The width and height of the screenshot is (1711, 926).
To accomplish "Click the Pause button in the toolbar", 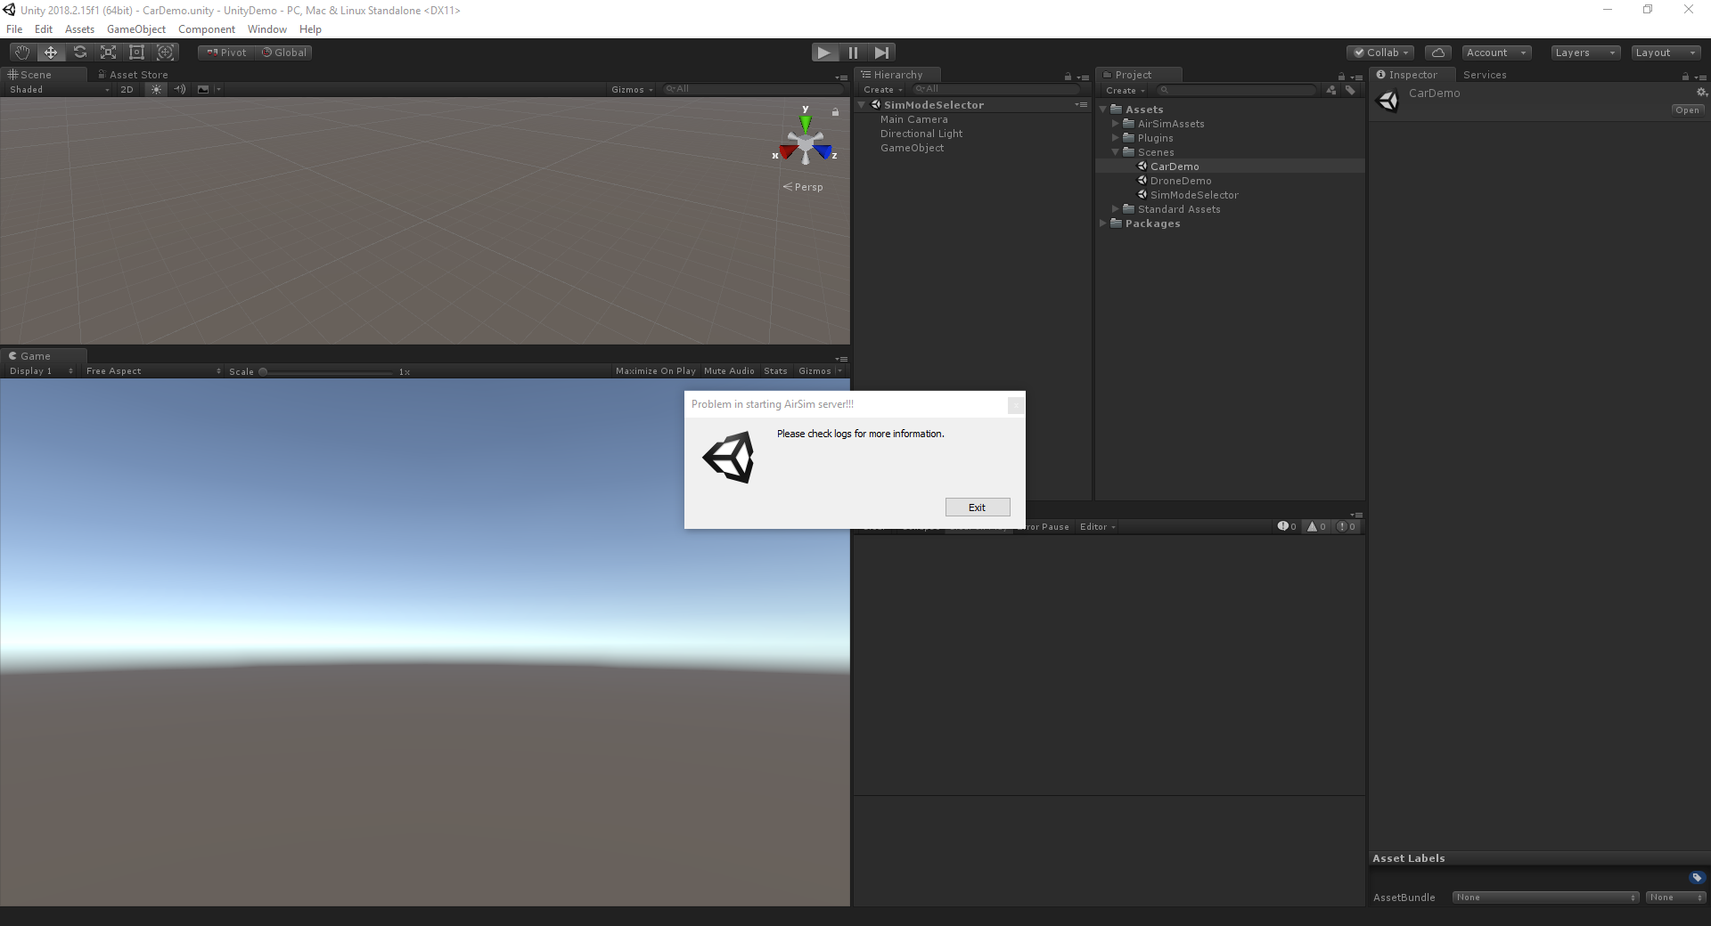I will tap(853, 53).
